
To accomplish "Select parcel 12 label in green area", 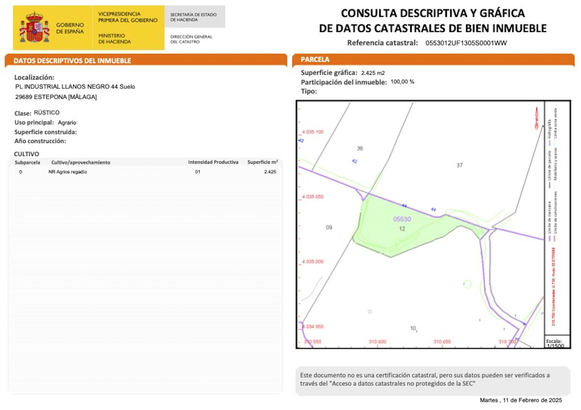I will [402, 228].
